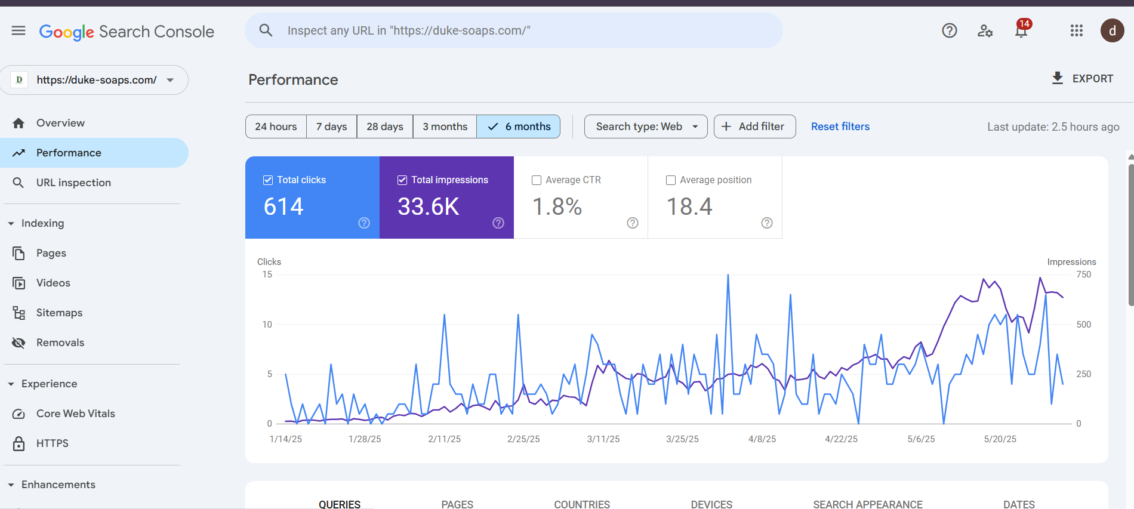The width and height of the screenshot is (1134, 509).
Task: Click the Performance trend icon in sidebar
Action: point(19,153)
